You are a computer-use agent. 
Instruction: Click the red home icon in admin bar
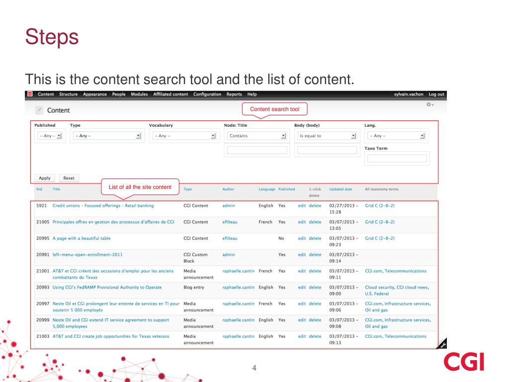point(30,94)
